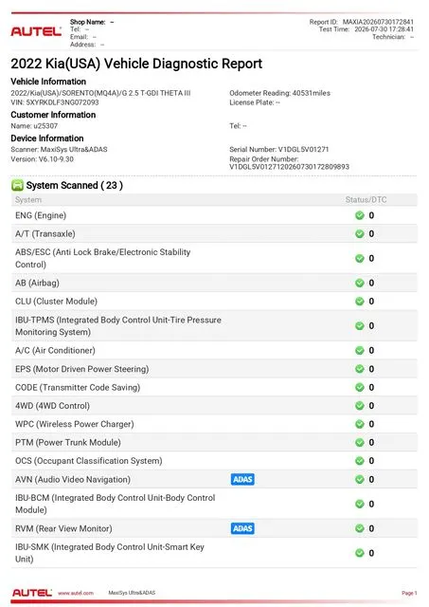Click the Autel logo in the footer
This screenshot has width=429, height=607.
click(x=32, y=593)
